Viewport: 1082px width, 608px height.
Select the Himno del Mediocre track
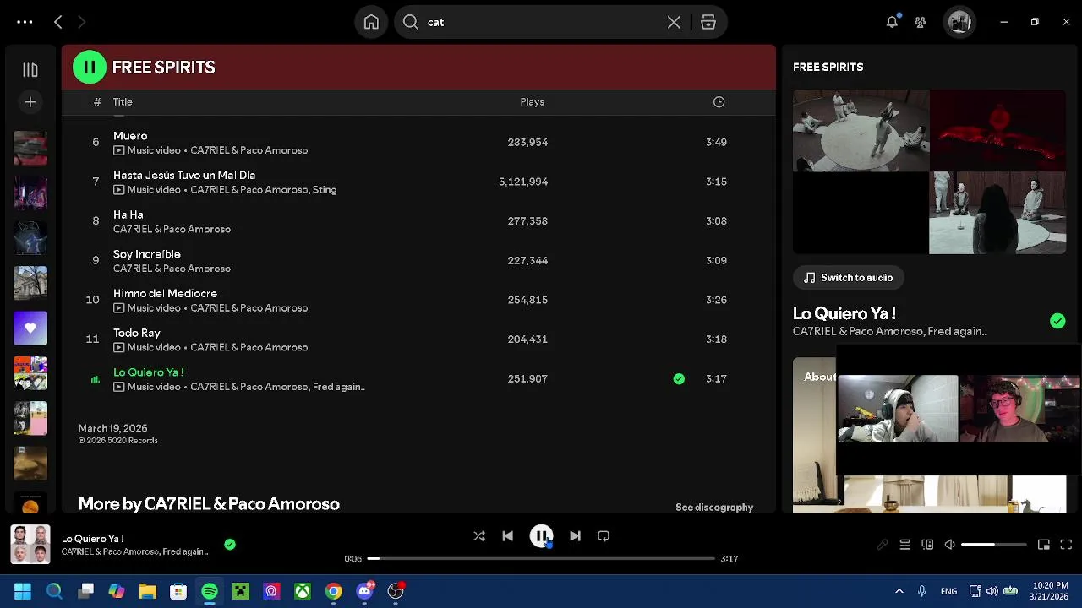pyautogui.click(x=165, y=293)
